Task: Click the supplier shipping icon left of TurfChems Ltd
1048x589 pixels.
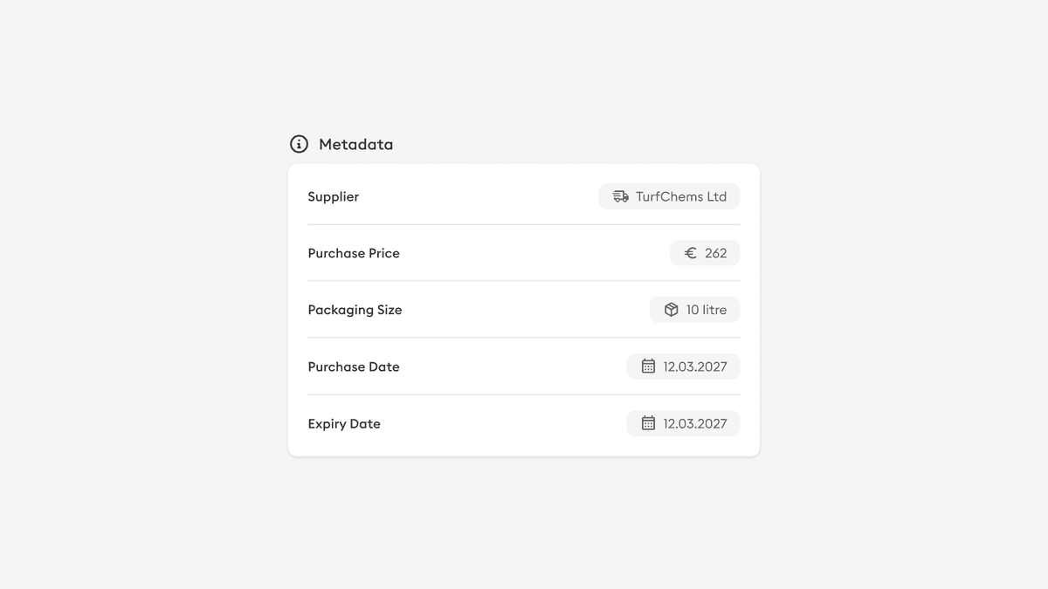Action: pyautogui.click(x=621, y=196)
